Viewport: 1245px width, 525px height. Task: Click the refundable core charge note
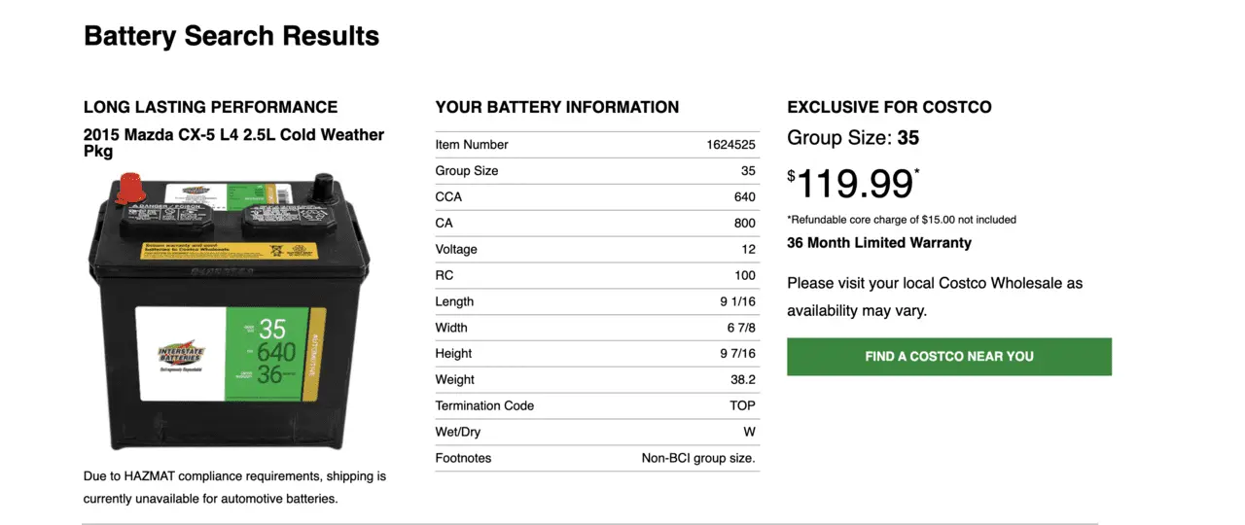[x=902, y=220]
